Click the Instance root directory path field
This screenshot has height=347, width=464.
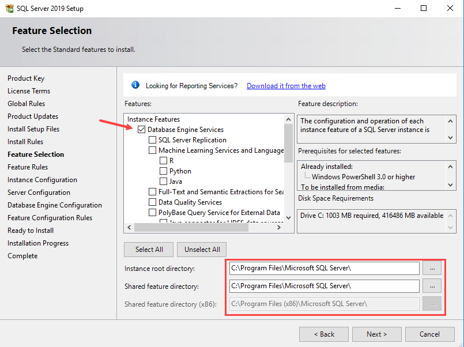(325, 268)
